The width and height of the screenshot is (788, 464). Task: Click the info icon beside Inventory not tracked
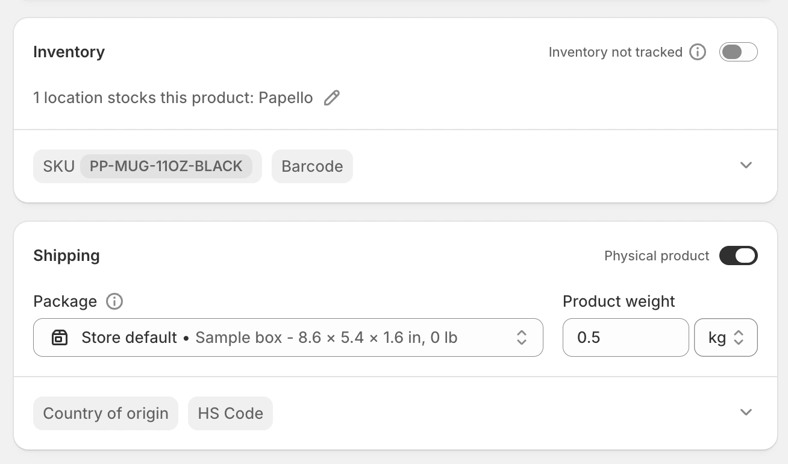[x=698, y=52]
